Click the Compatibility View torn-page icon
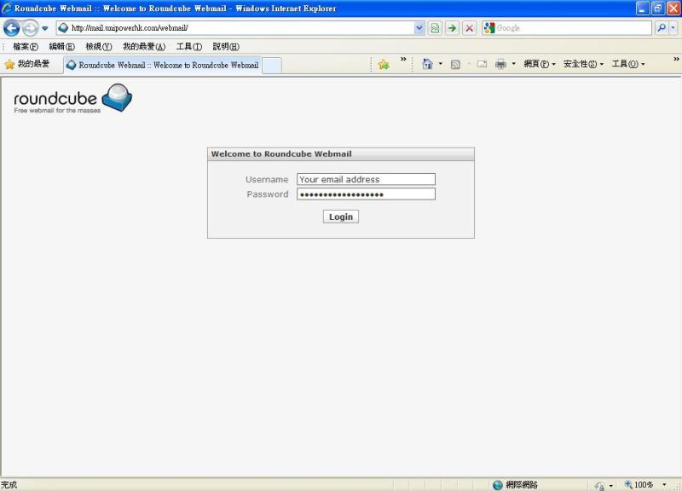 435,28
